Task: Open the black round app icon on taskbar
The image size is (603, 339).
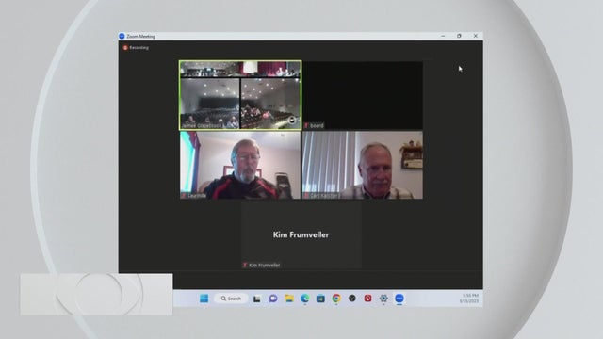Action: (x=352, y=299)
